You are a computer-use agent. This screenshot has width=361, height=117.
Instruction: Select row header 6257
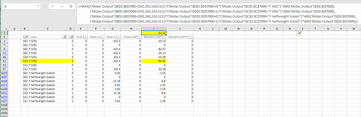point(4,101)
